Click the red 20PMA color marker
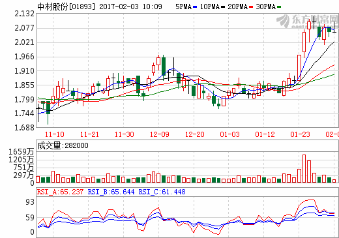This screenshot has width=339, height=238. point(251,7)
